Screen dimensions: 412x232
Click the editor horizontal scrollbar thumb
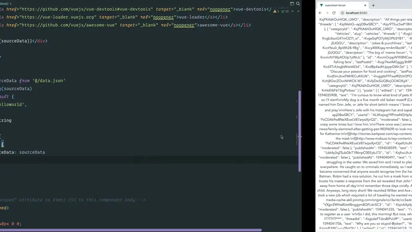130,230
